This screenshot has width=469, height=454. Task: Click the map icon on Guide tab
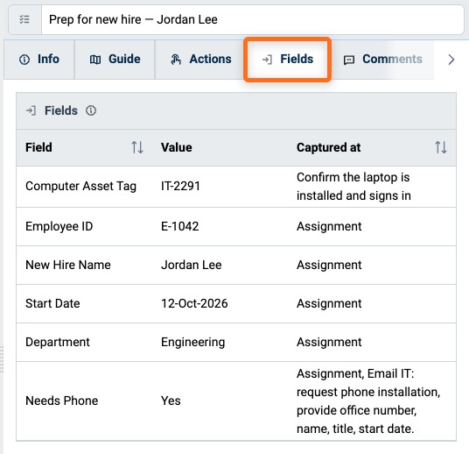[x=95, y=60]
